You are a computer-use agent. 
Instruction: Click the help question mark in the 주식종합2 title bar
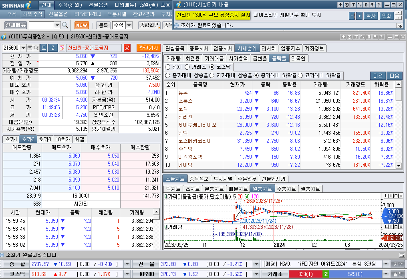tap(381, 37)
